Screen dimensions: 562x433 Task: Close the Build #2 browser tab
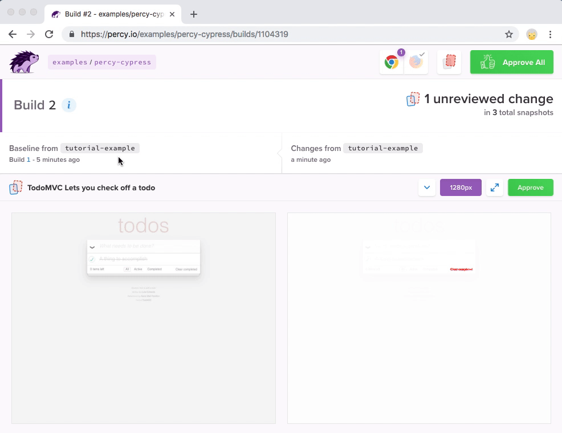click(x=172, y=14)
